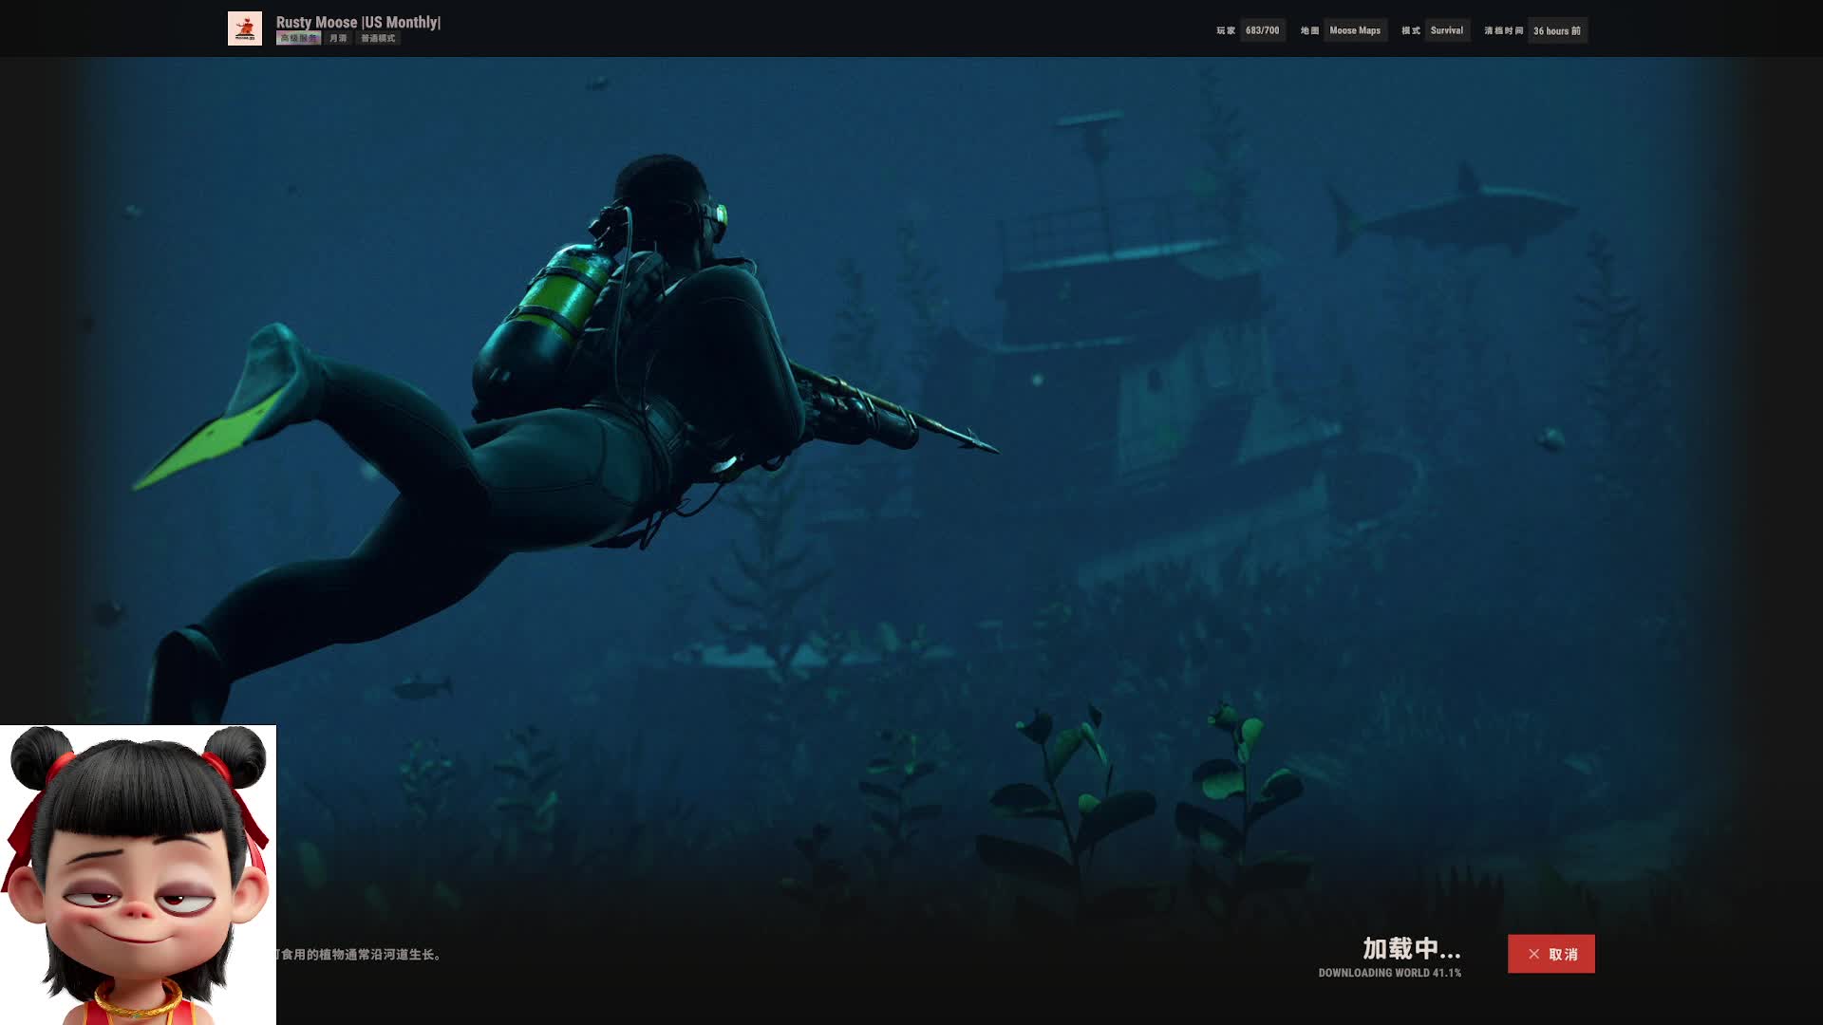Click the 清档时间 wipe time label
1823x1025 pixels.
click(1503, 30)
